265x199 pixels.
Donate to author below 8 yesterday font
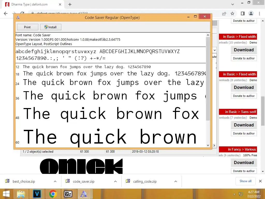244,96
